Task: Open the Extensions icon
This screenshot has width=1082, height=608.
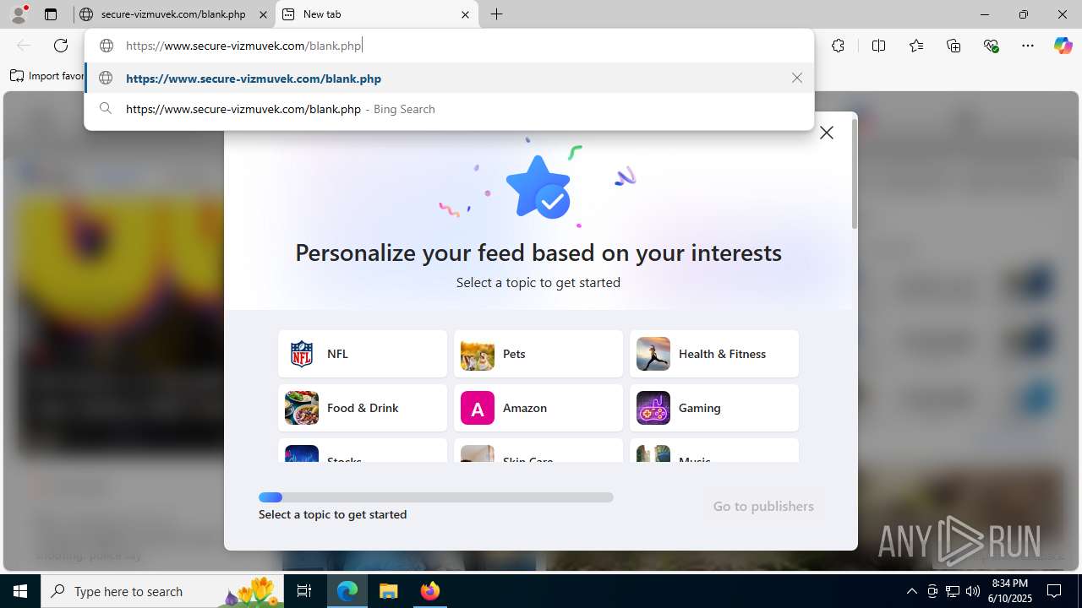Action: (838, 46)
